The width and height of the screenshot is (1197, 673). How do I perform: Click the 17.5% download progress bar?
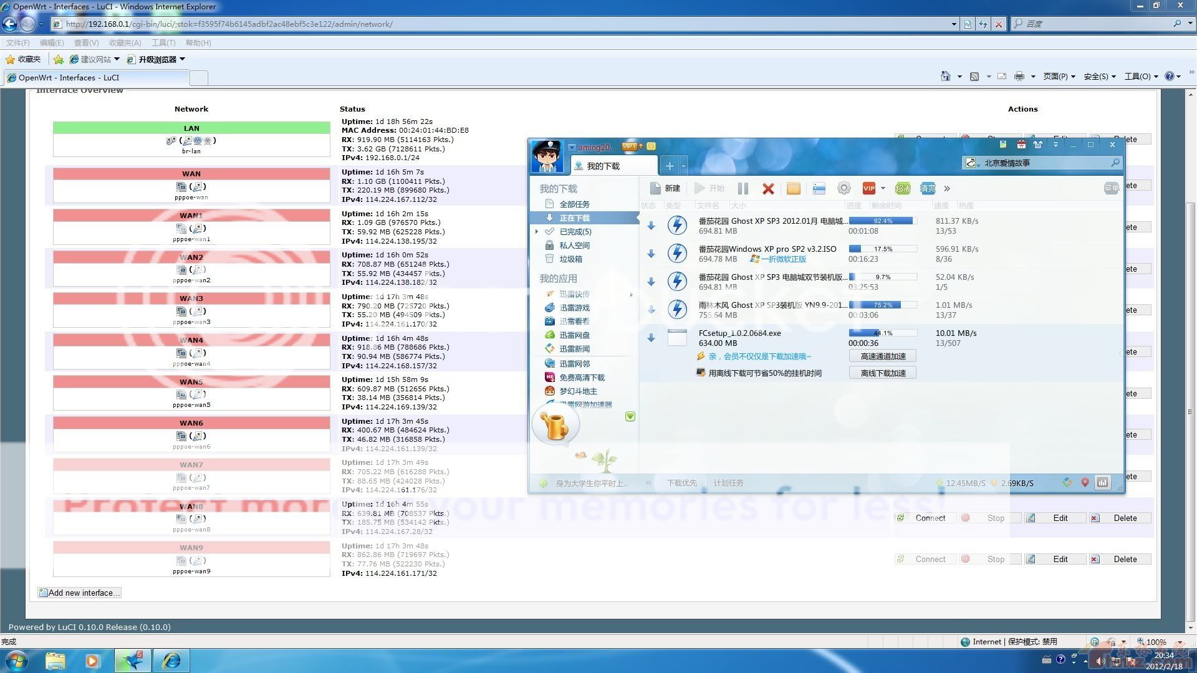[x=883, y=249]
